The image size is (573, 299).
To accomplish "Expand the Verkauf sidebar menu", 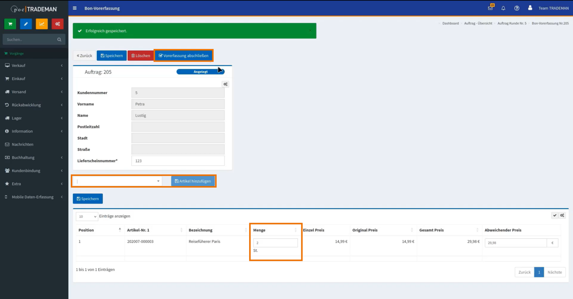I will tap(34, 66).
